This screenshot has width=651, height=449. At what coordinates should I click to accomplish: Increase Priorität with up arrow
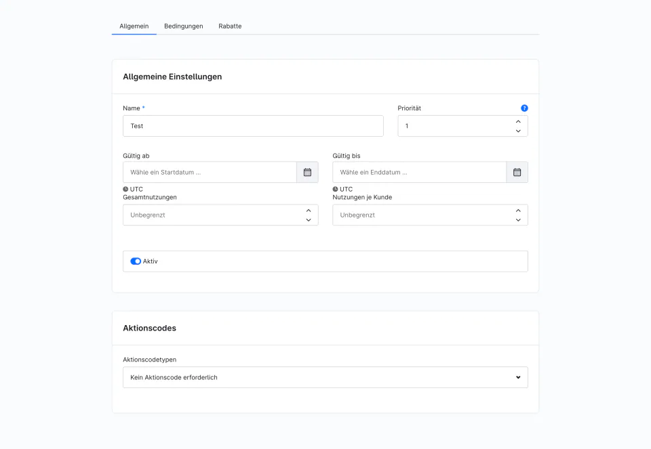(x=518, y=121)
